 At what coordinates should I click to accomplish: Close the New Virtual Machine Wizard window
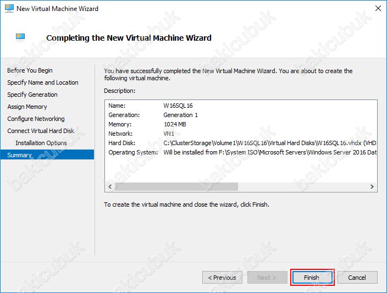click(x=378, y=8)
